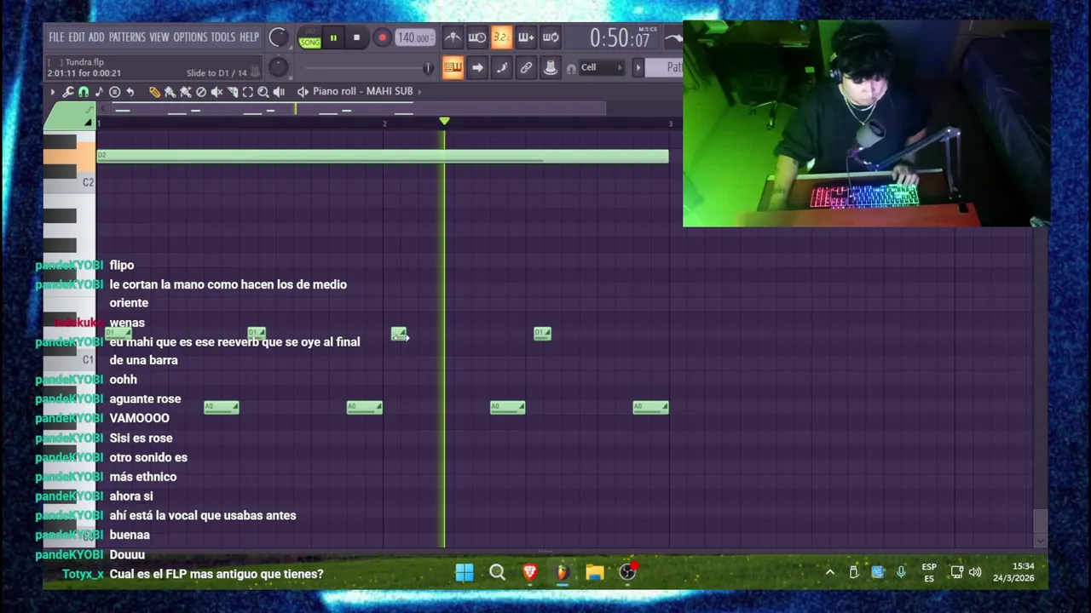Toggle loop recording icon
Image resolution: width=1091 pixels, height=613 pixels.
[551, 37]
